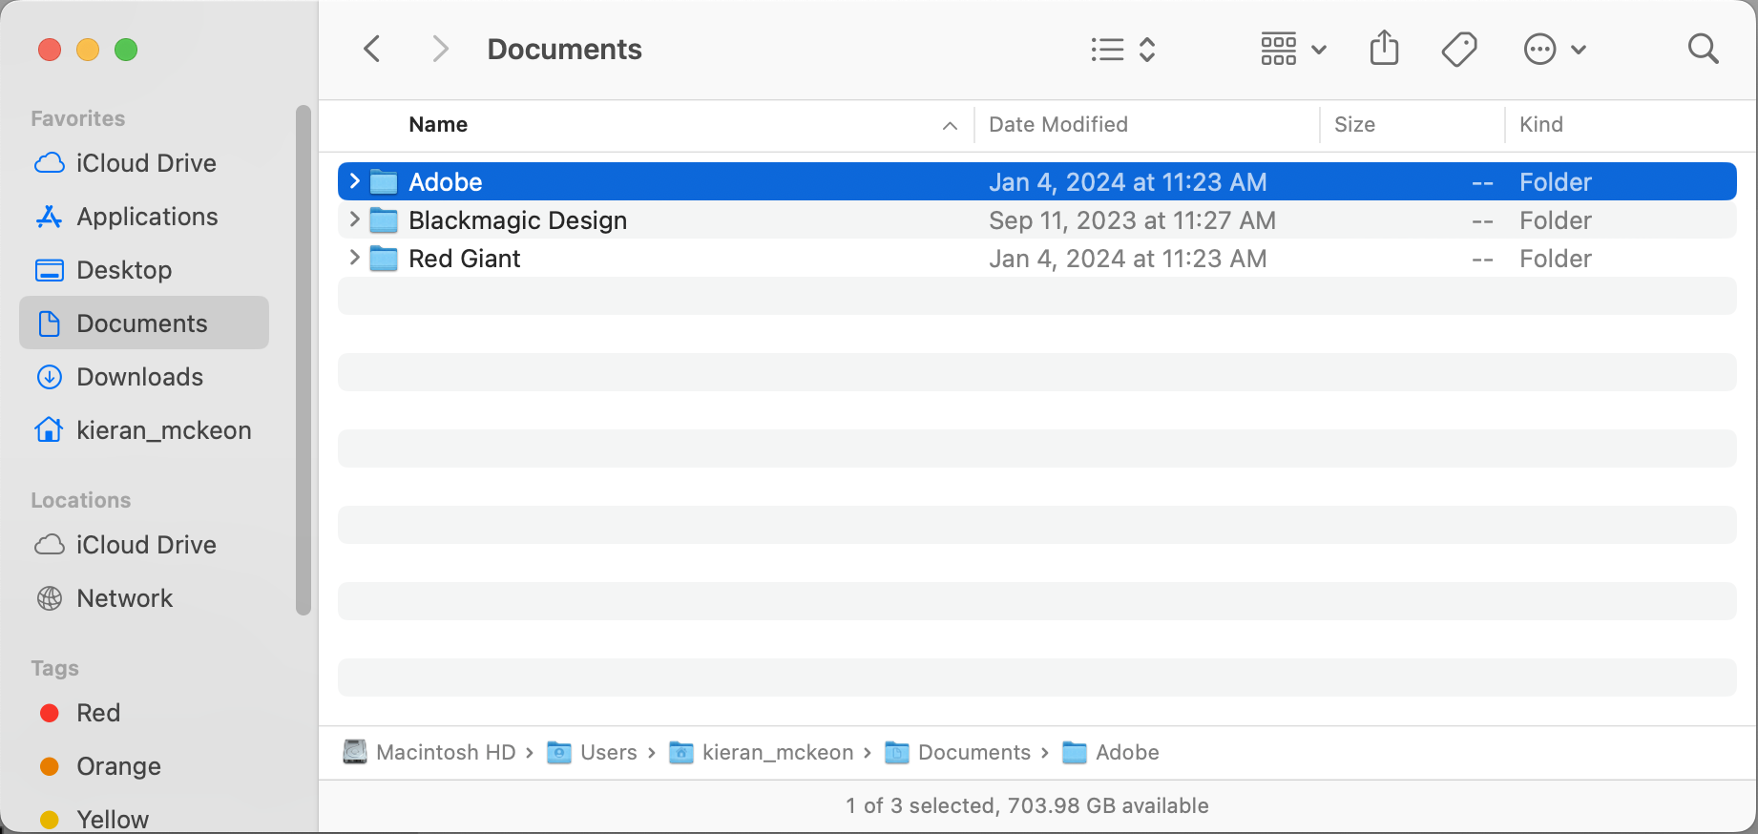Click the Blackmagic Design file name
Screen dimensions: 1758x834
(517, 220)
